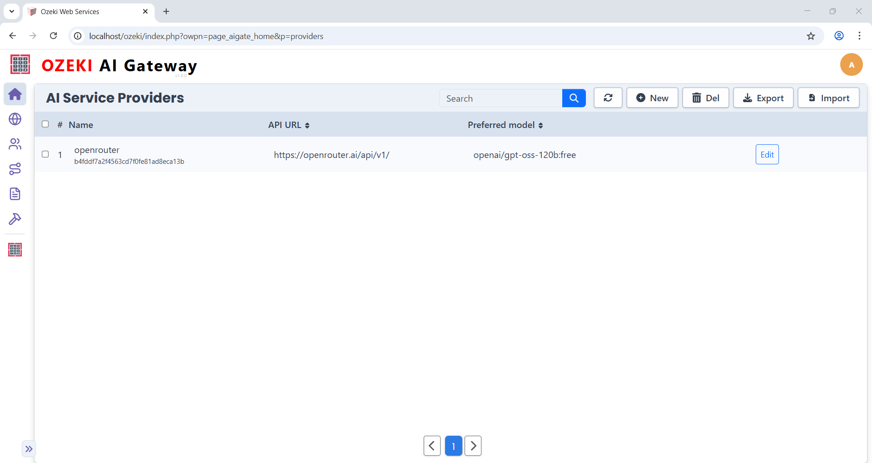Sort by API URL column
The height and width of the screenshot is (463, 872).
[289, 125]
